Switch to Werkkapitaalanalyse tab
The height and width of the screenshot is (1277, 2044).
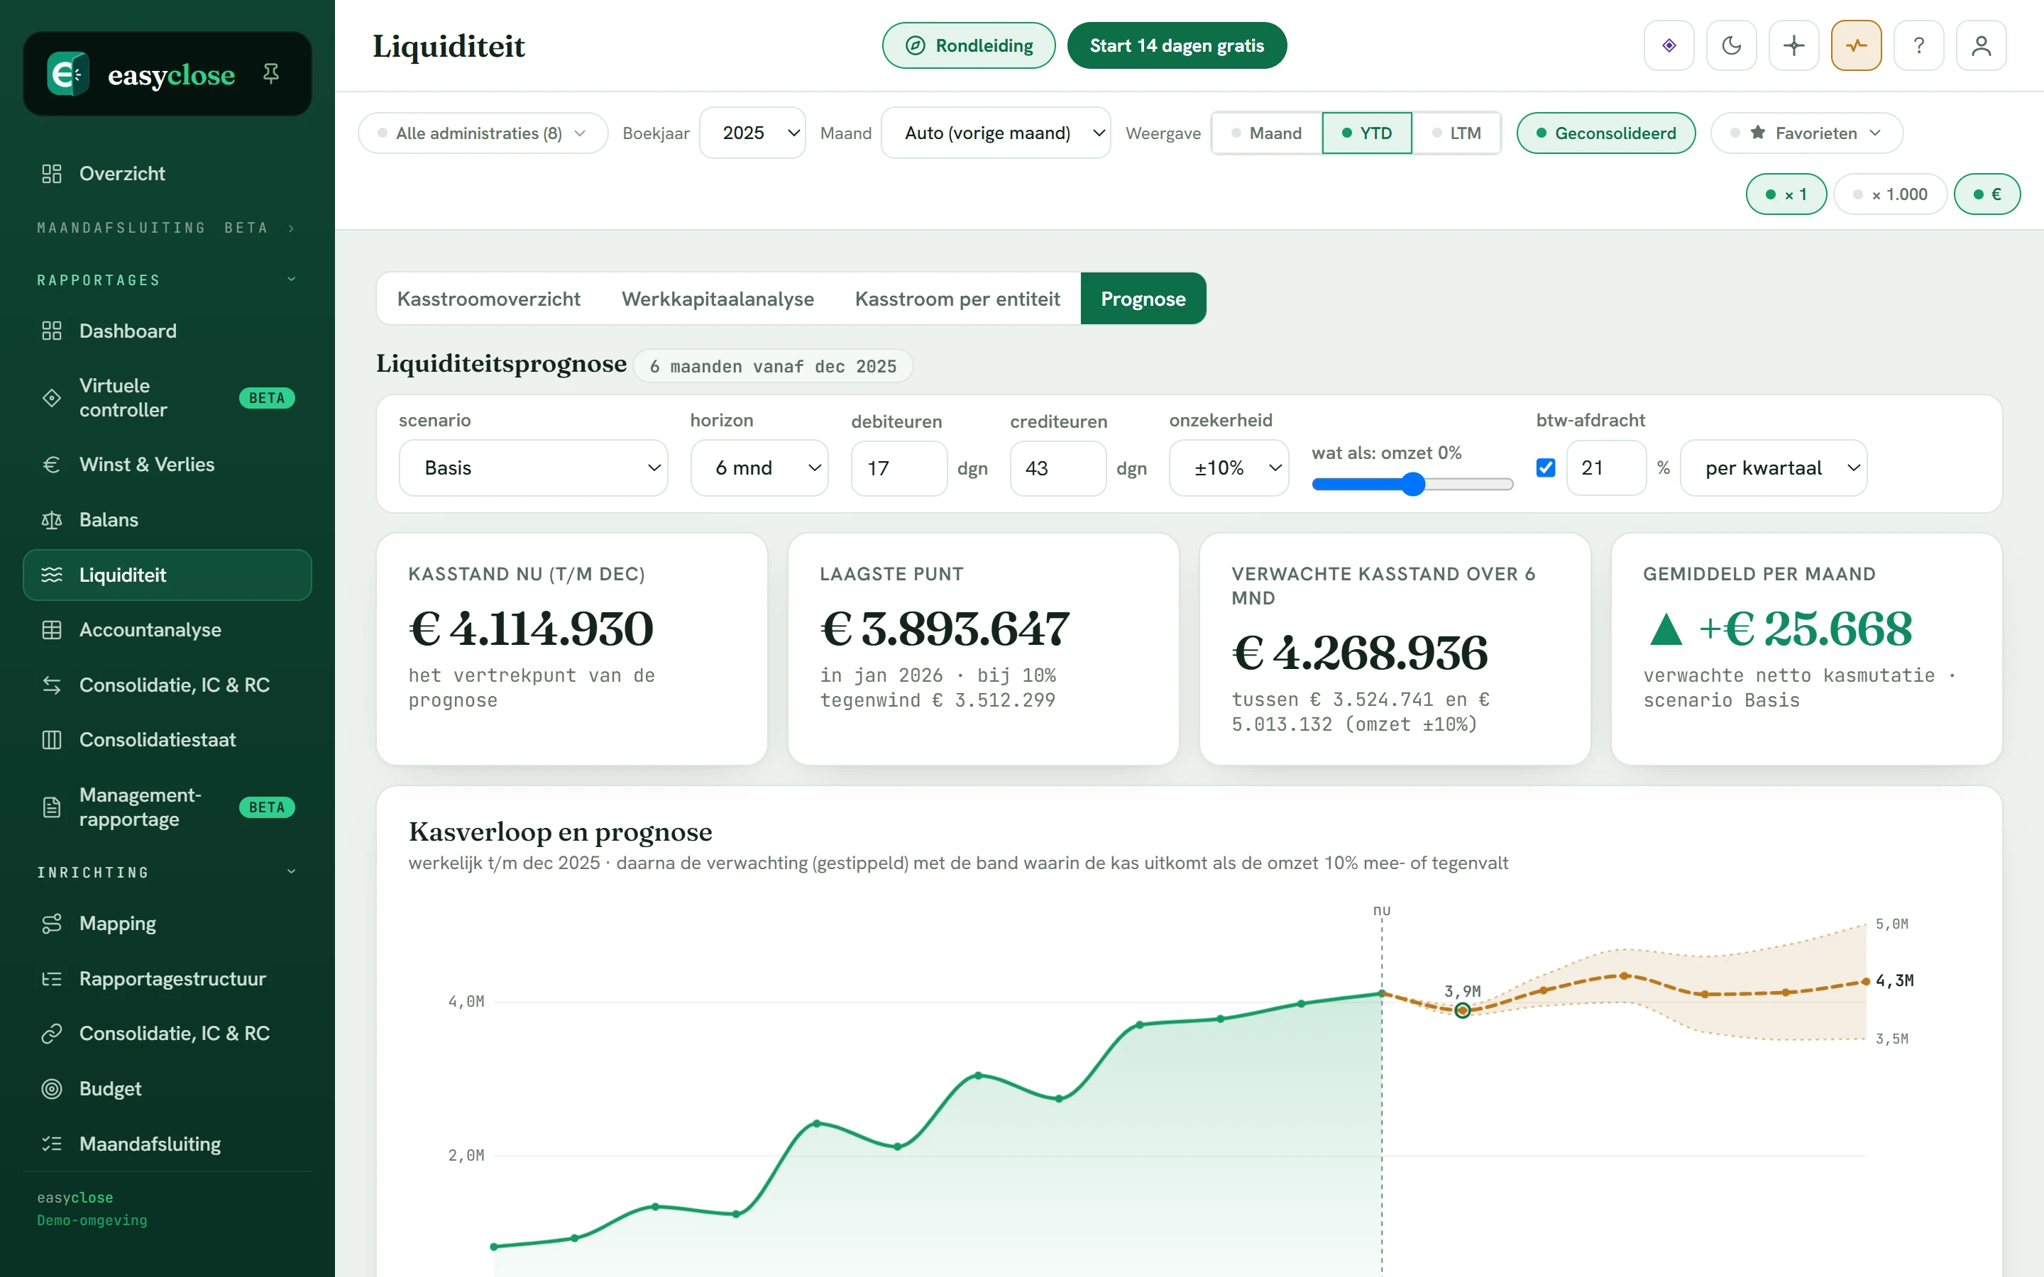(x=718, y=299)
